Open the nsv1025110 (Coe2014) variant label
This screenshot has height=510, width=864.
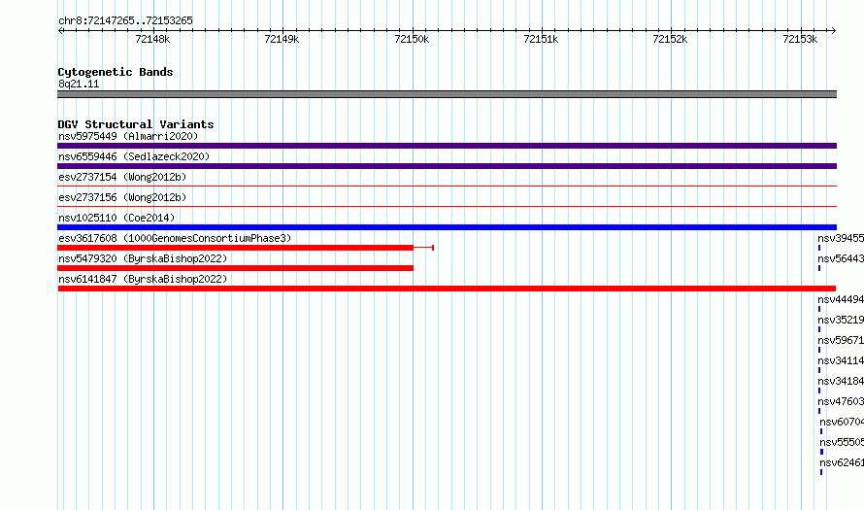[x=116, y=218]
